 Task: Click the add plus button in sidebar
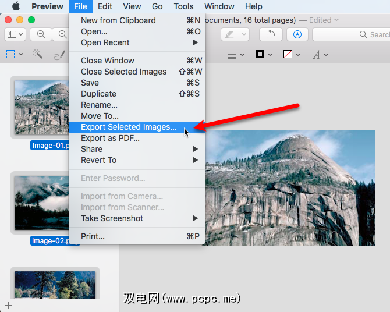[9, 305]
